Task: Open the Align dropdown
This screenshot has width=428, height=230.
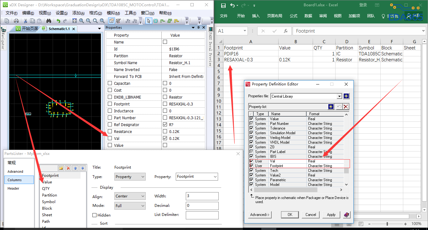Action: 130,196
